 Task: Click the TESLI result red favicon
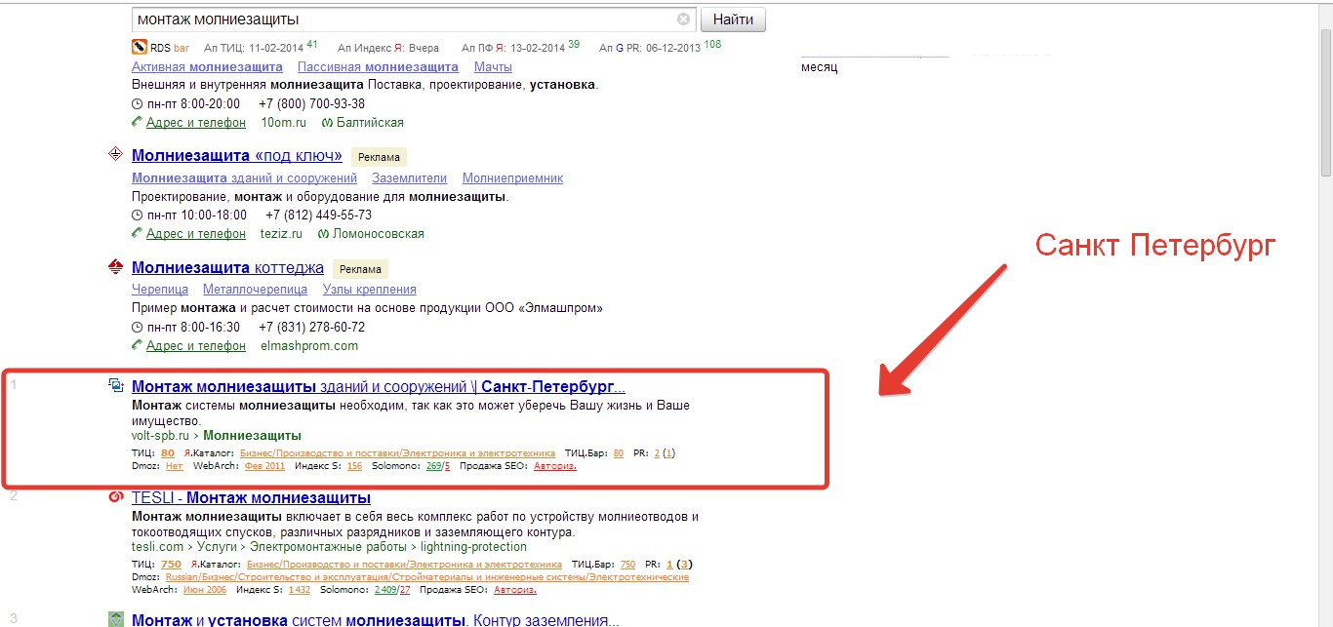click(115, 497)
